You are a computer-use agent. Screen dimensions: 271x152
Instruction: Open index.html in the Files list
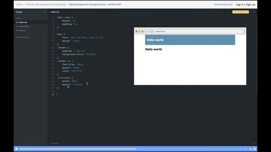(23, 26)
